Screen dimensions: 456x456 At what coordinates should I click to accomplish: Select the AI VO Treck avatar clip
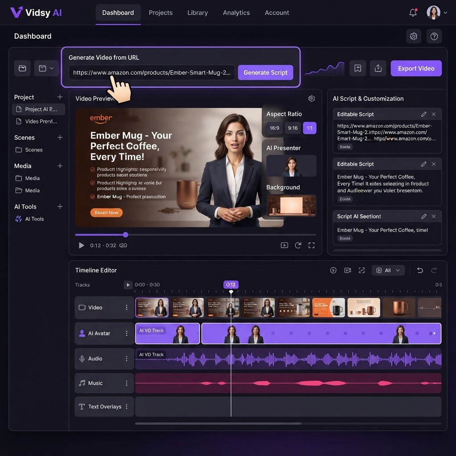point(167,333)
